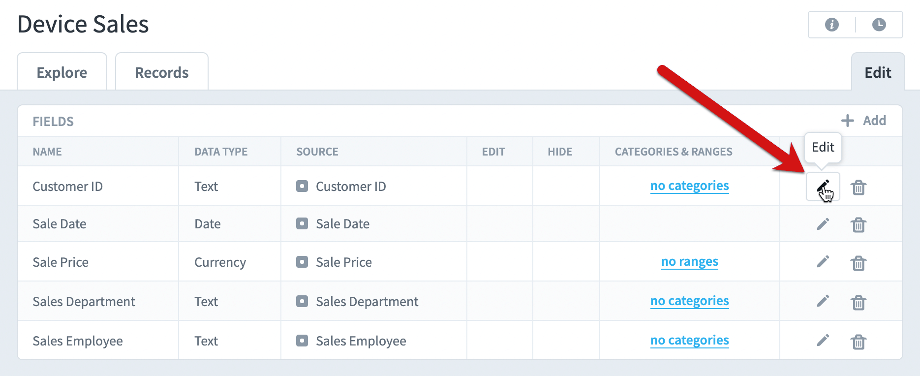
Task: Click 'Customer ID' source label text
Action: tap(351, 187)
